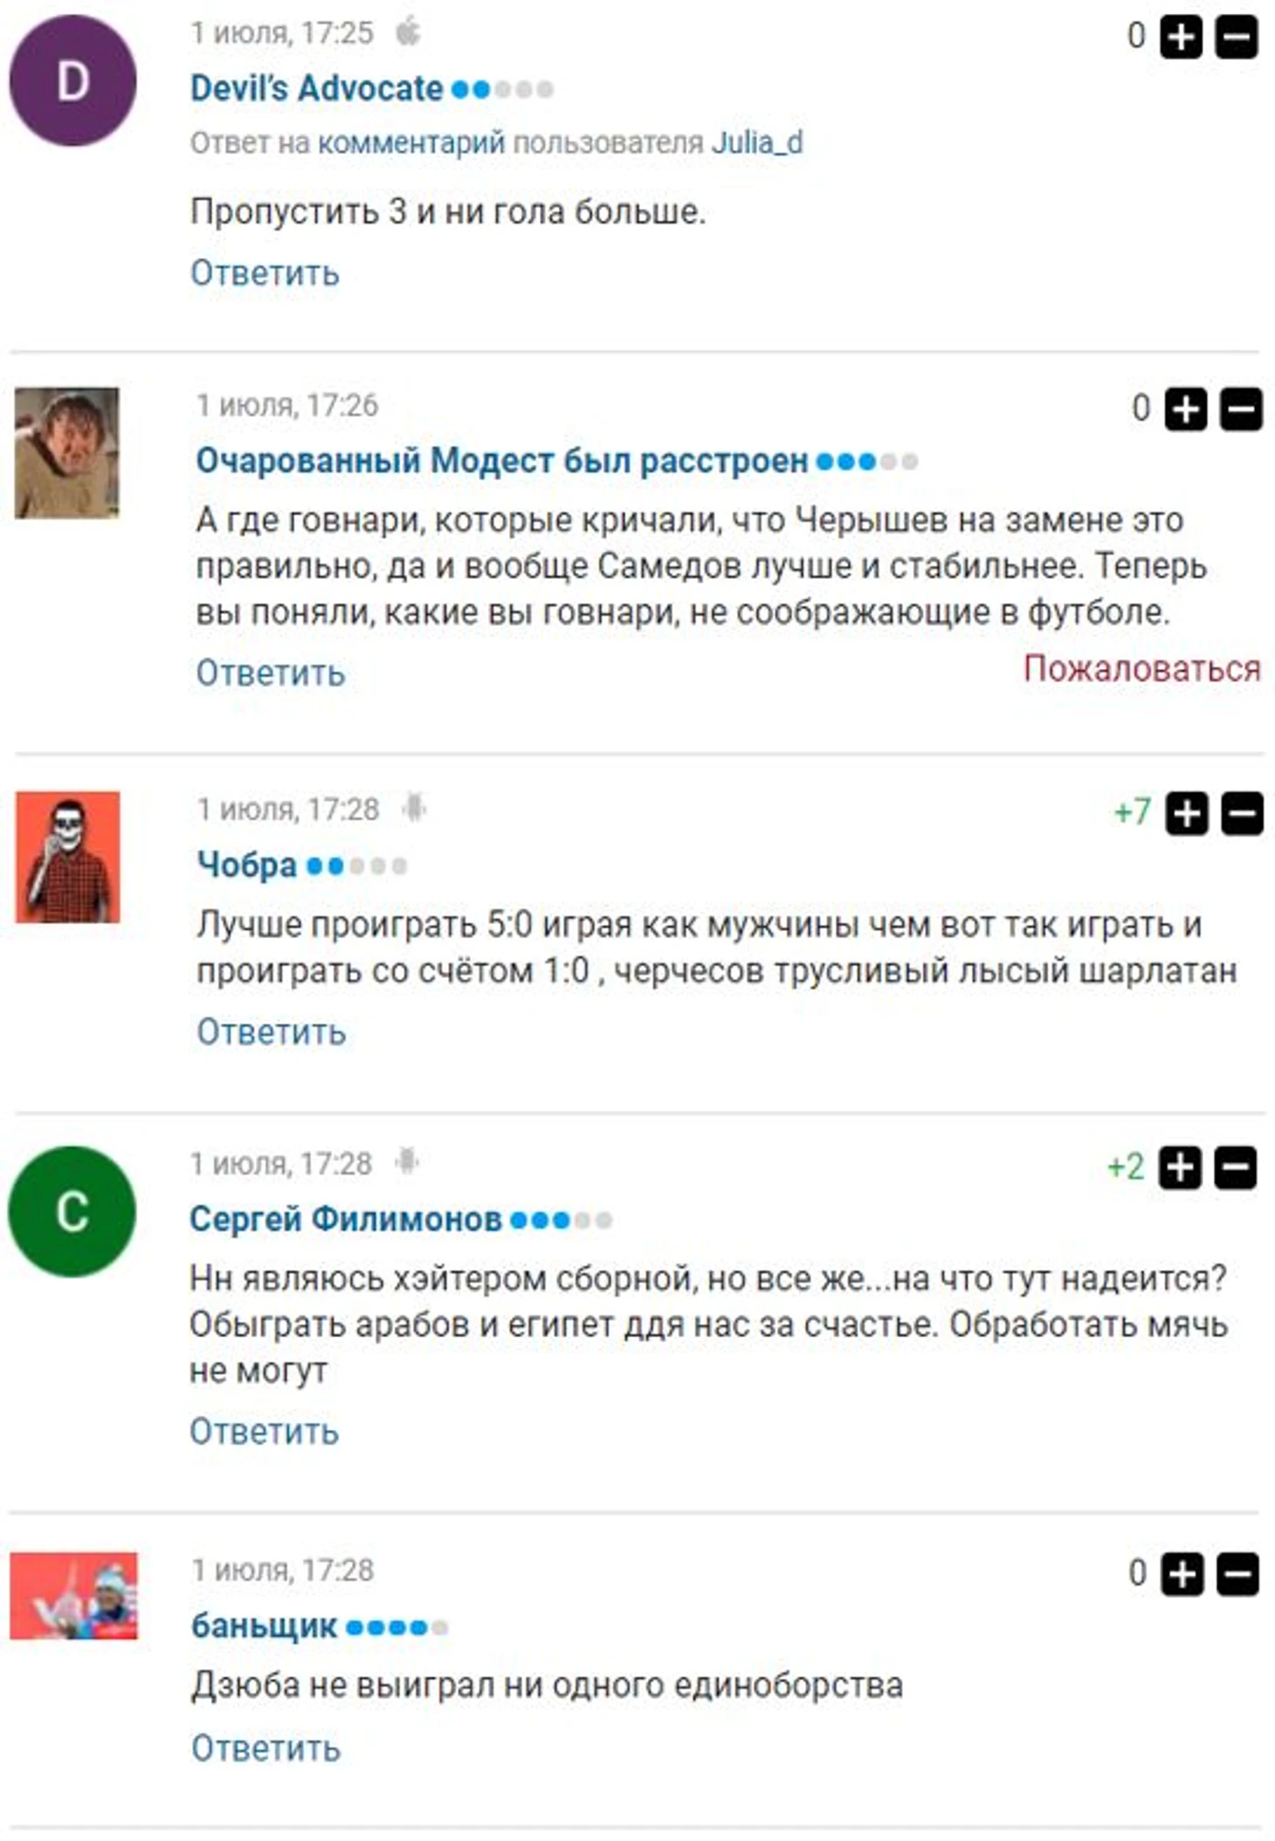Downvote Чобра comment with minus icon

(x=1242, y=814)
